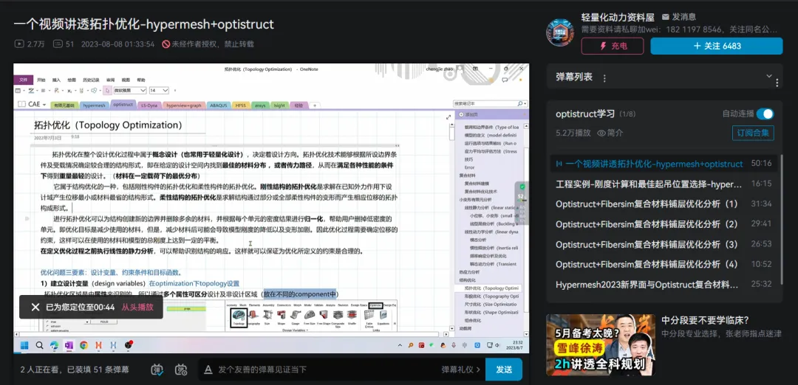Switch to the HFSS section tab
The height and width of the screenshot is (385, 798).
(x=240, y=105)
